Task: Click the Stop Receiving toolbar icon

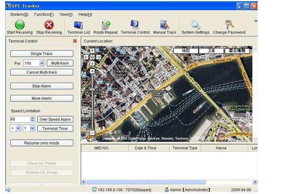Action: coord(49,25)
